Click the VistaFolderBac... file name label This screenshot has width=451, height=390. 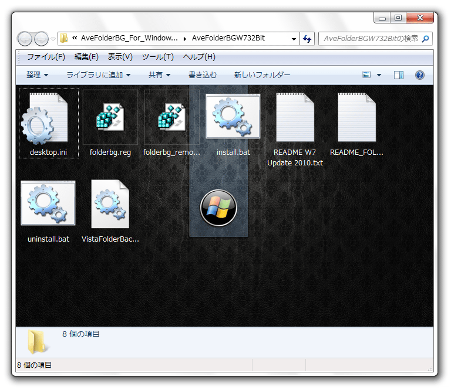coord(110,239)
